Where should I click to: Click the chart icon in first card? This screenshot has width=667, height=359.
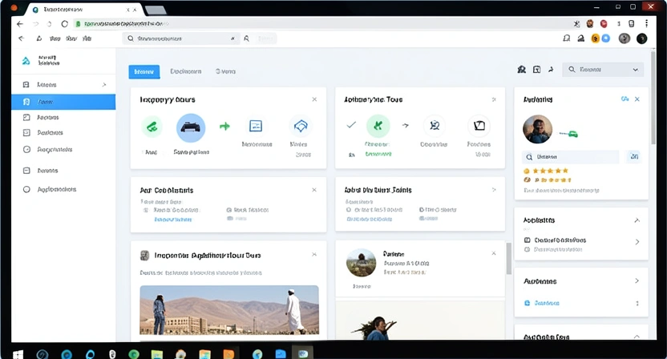256,126
